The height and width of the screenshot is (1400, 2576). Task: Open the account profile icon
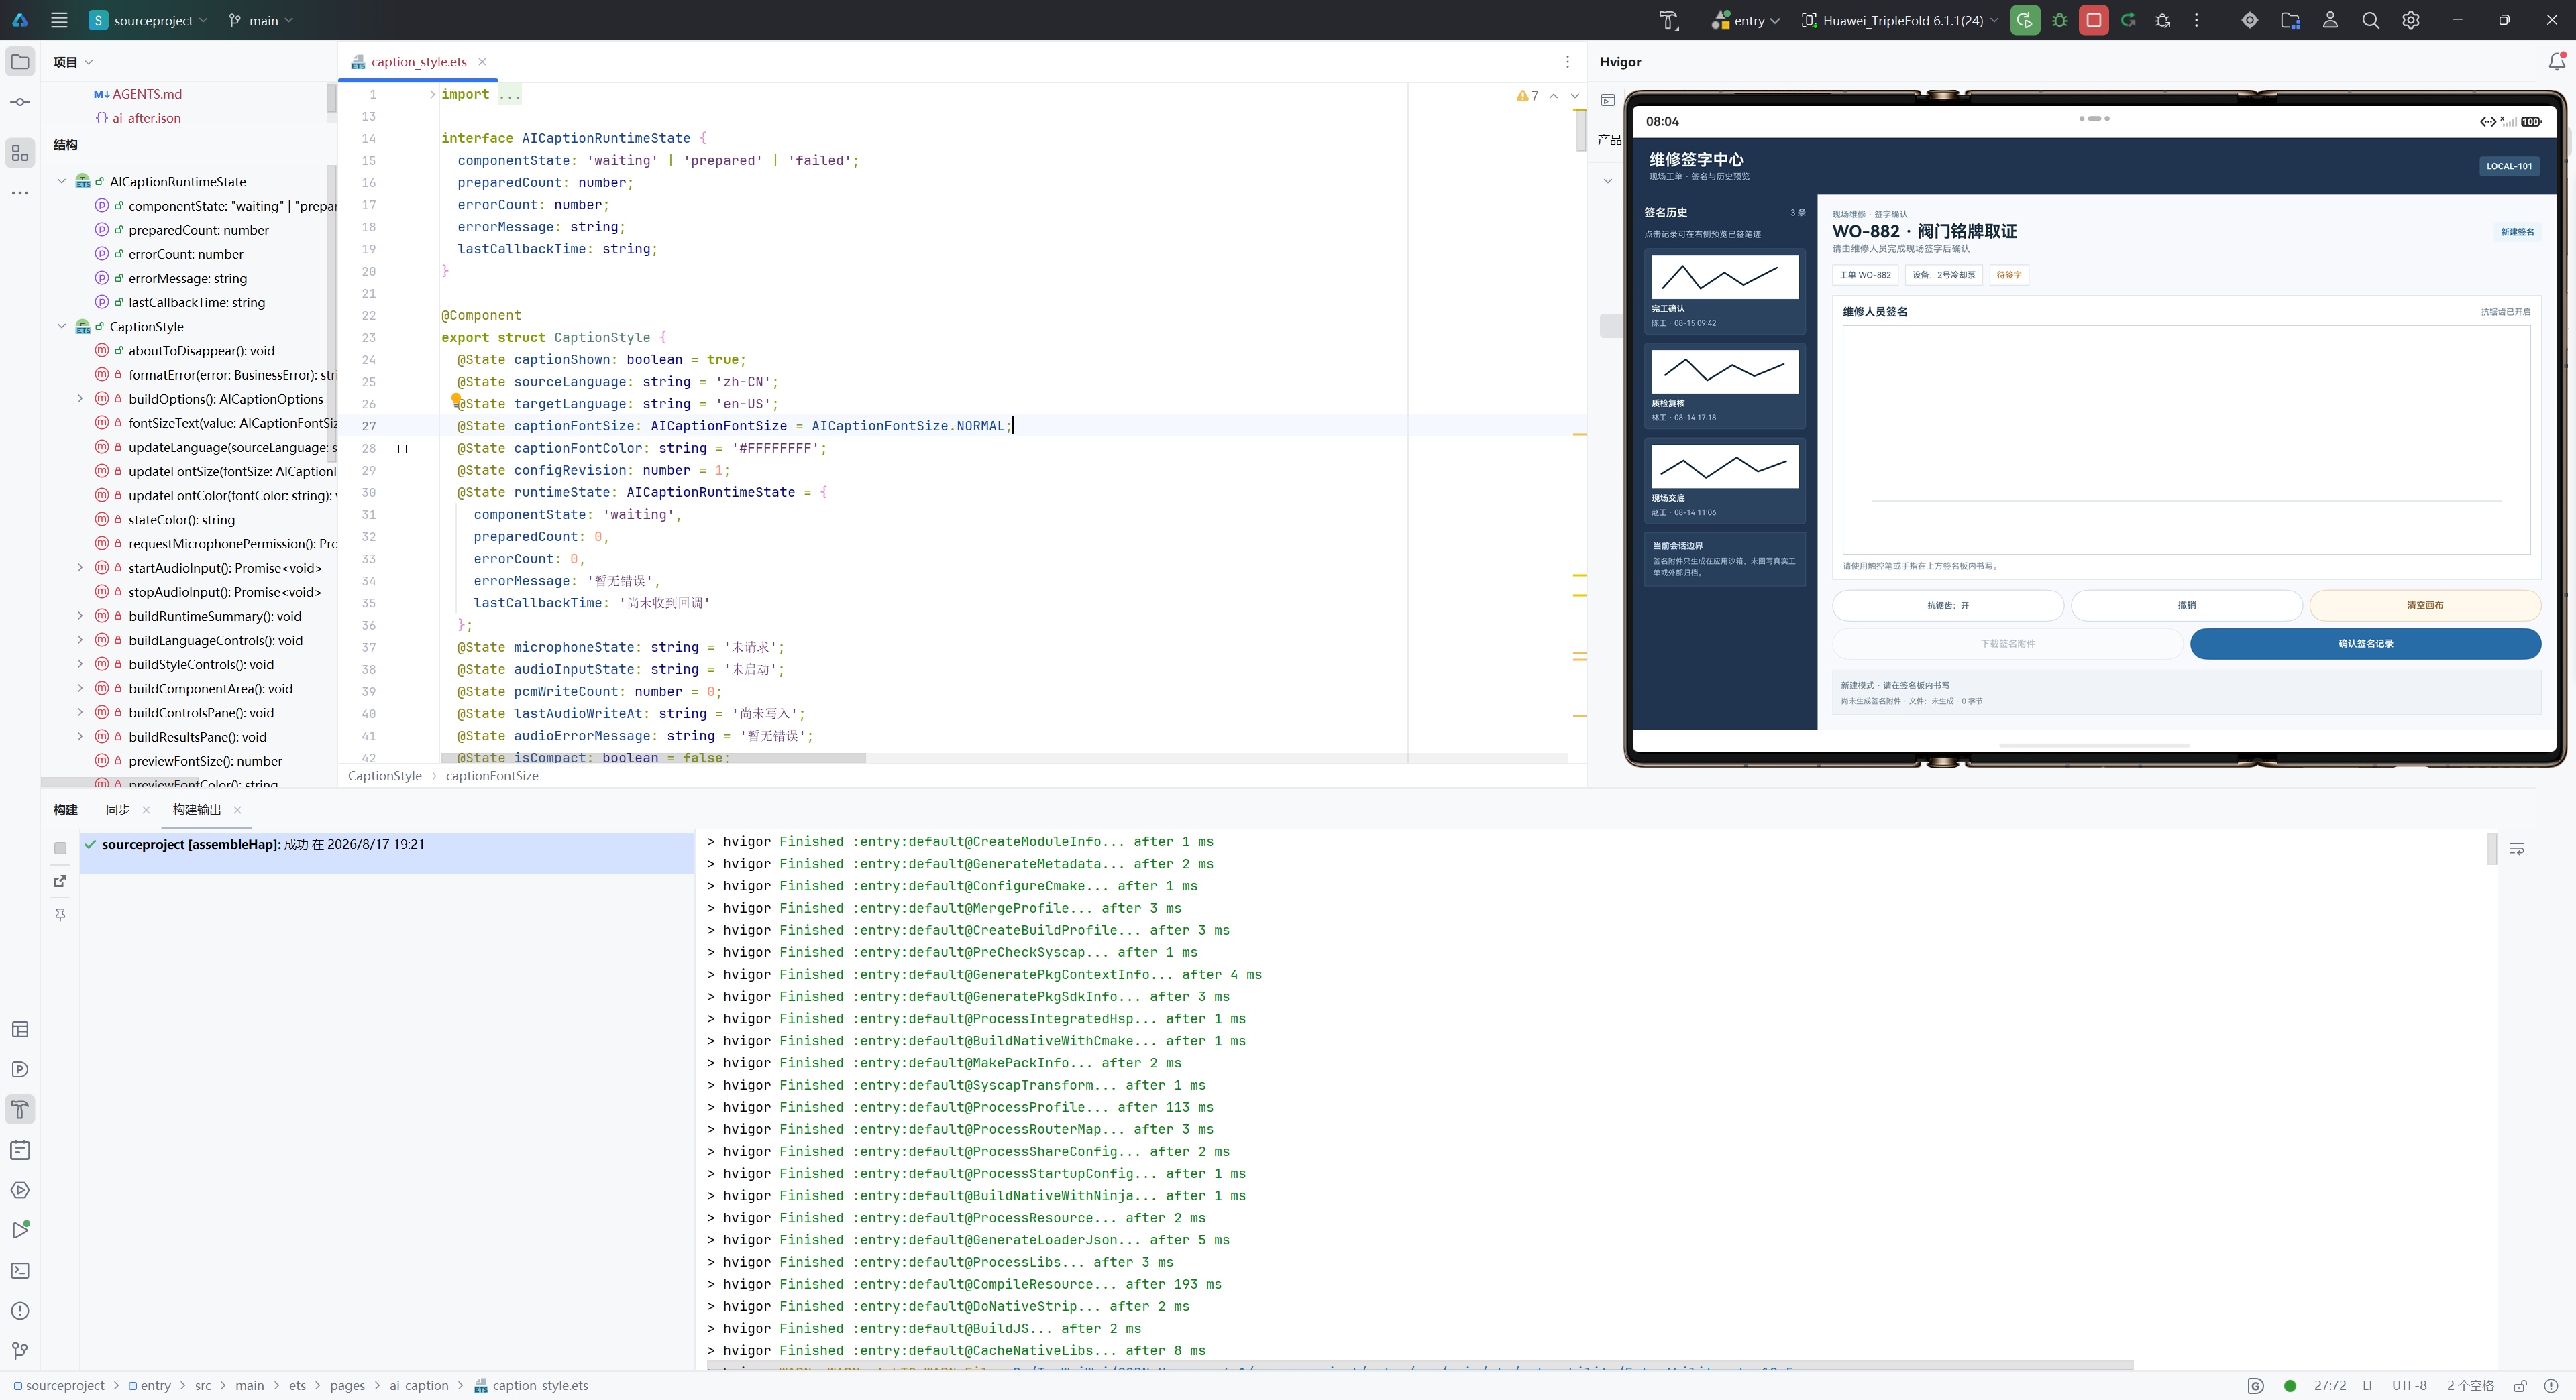[2330, 20]
